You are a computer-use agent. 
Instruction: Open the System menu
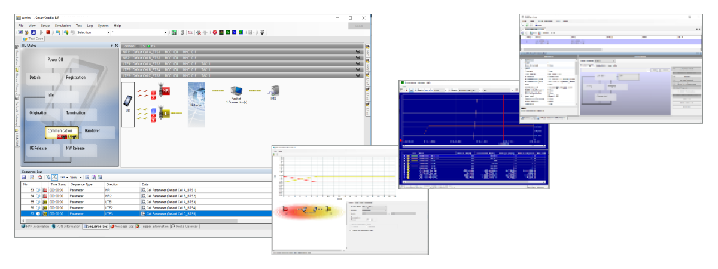(x=104, y=26)
